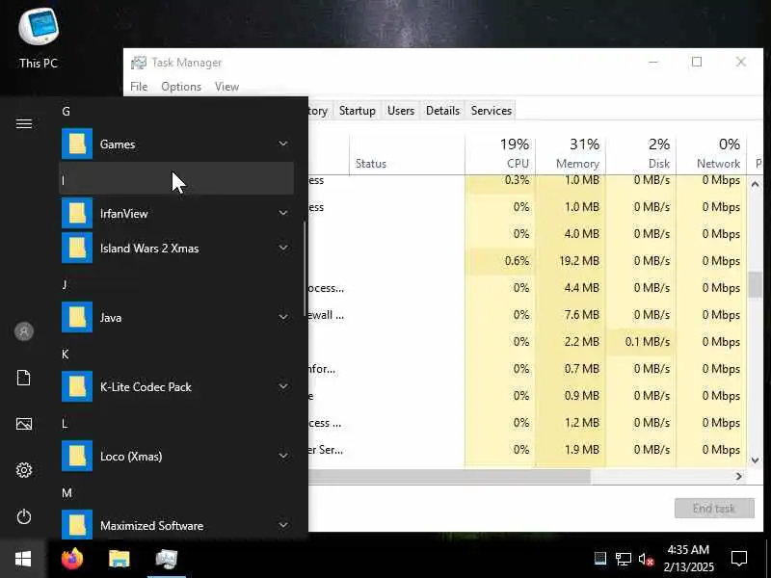Screen dimensions: 771x578
Task: Switch to the Services tab
Action: tap(492, 111)
